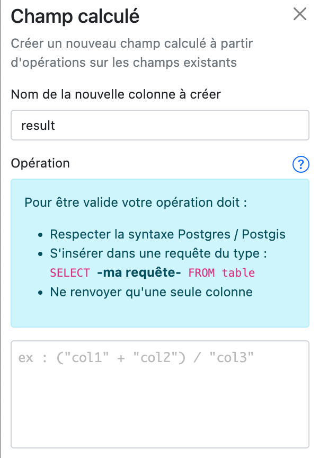
Task: Click the column name field containing "result"
Action: tap(159, 126)
